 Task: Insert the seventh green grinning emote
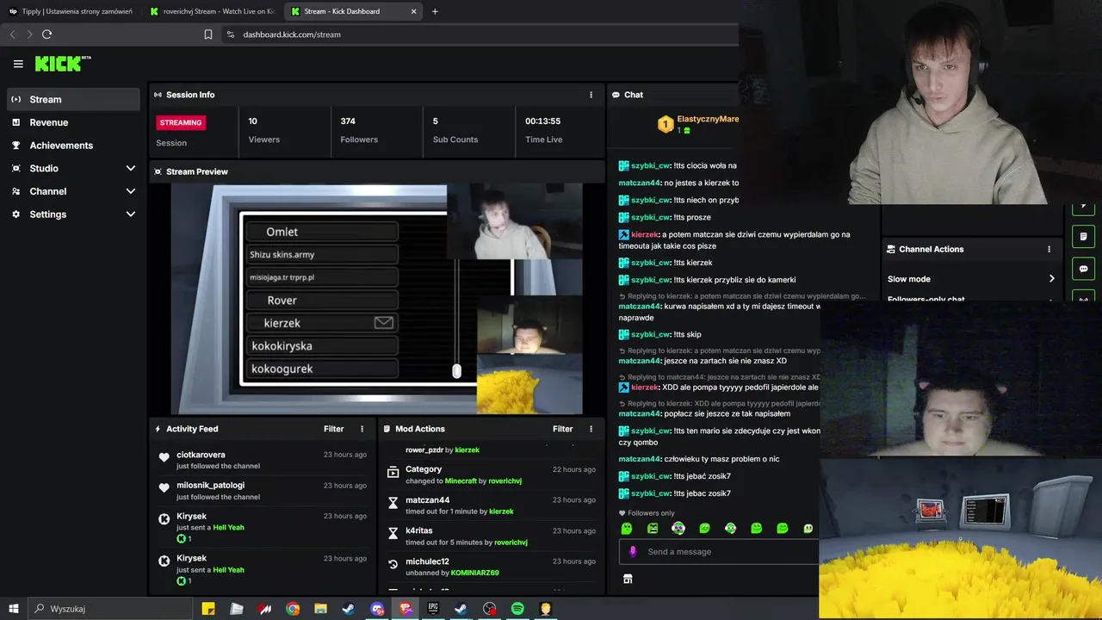click(x=782, y=529)
